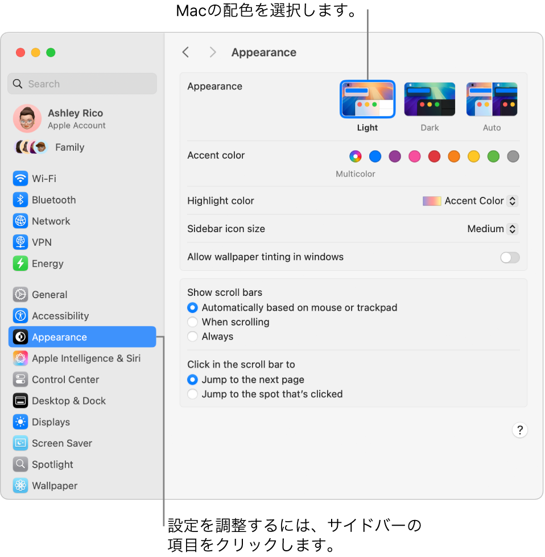Viewport: 545px width, 557px height.
Task: Pick the green accent color swatch
Action: click(x=493, y=156)
